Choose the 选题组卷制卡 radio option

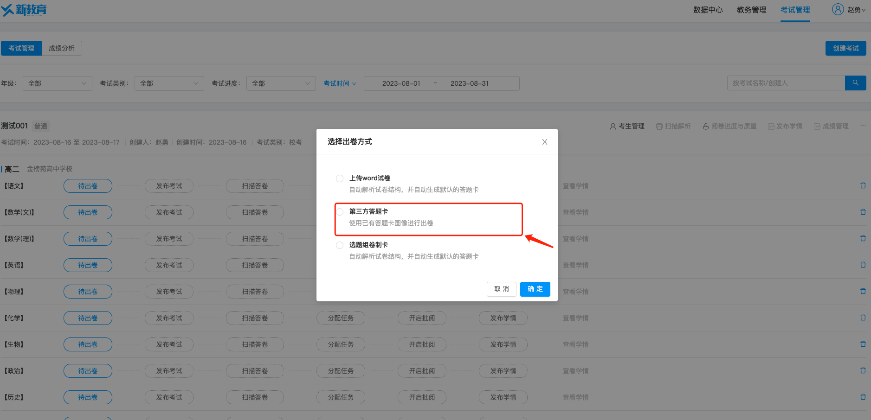(x=340, y=245)
